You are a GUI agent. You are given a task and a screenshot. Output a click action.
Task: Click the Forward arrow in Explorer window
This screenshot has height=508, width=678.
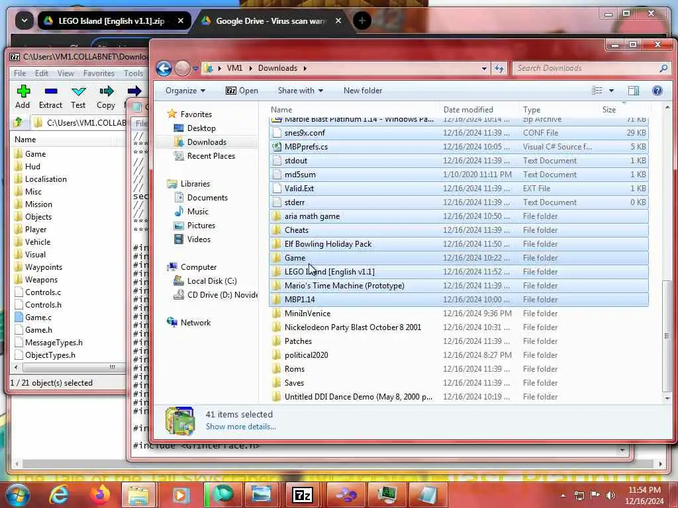[x=182, y=68]
